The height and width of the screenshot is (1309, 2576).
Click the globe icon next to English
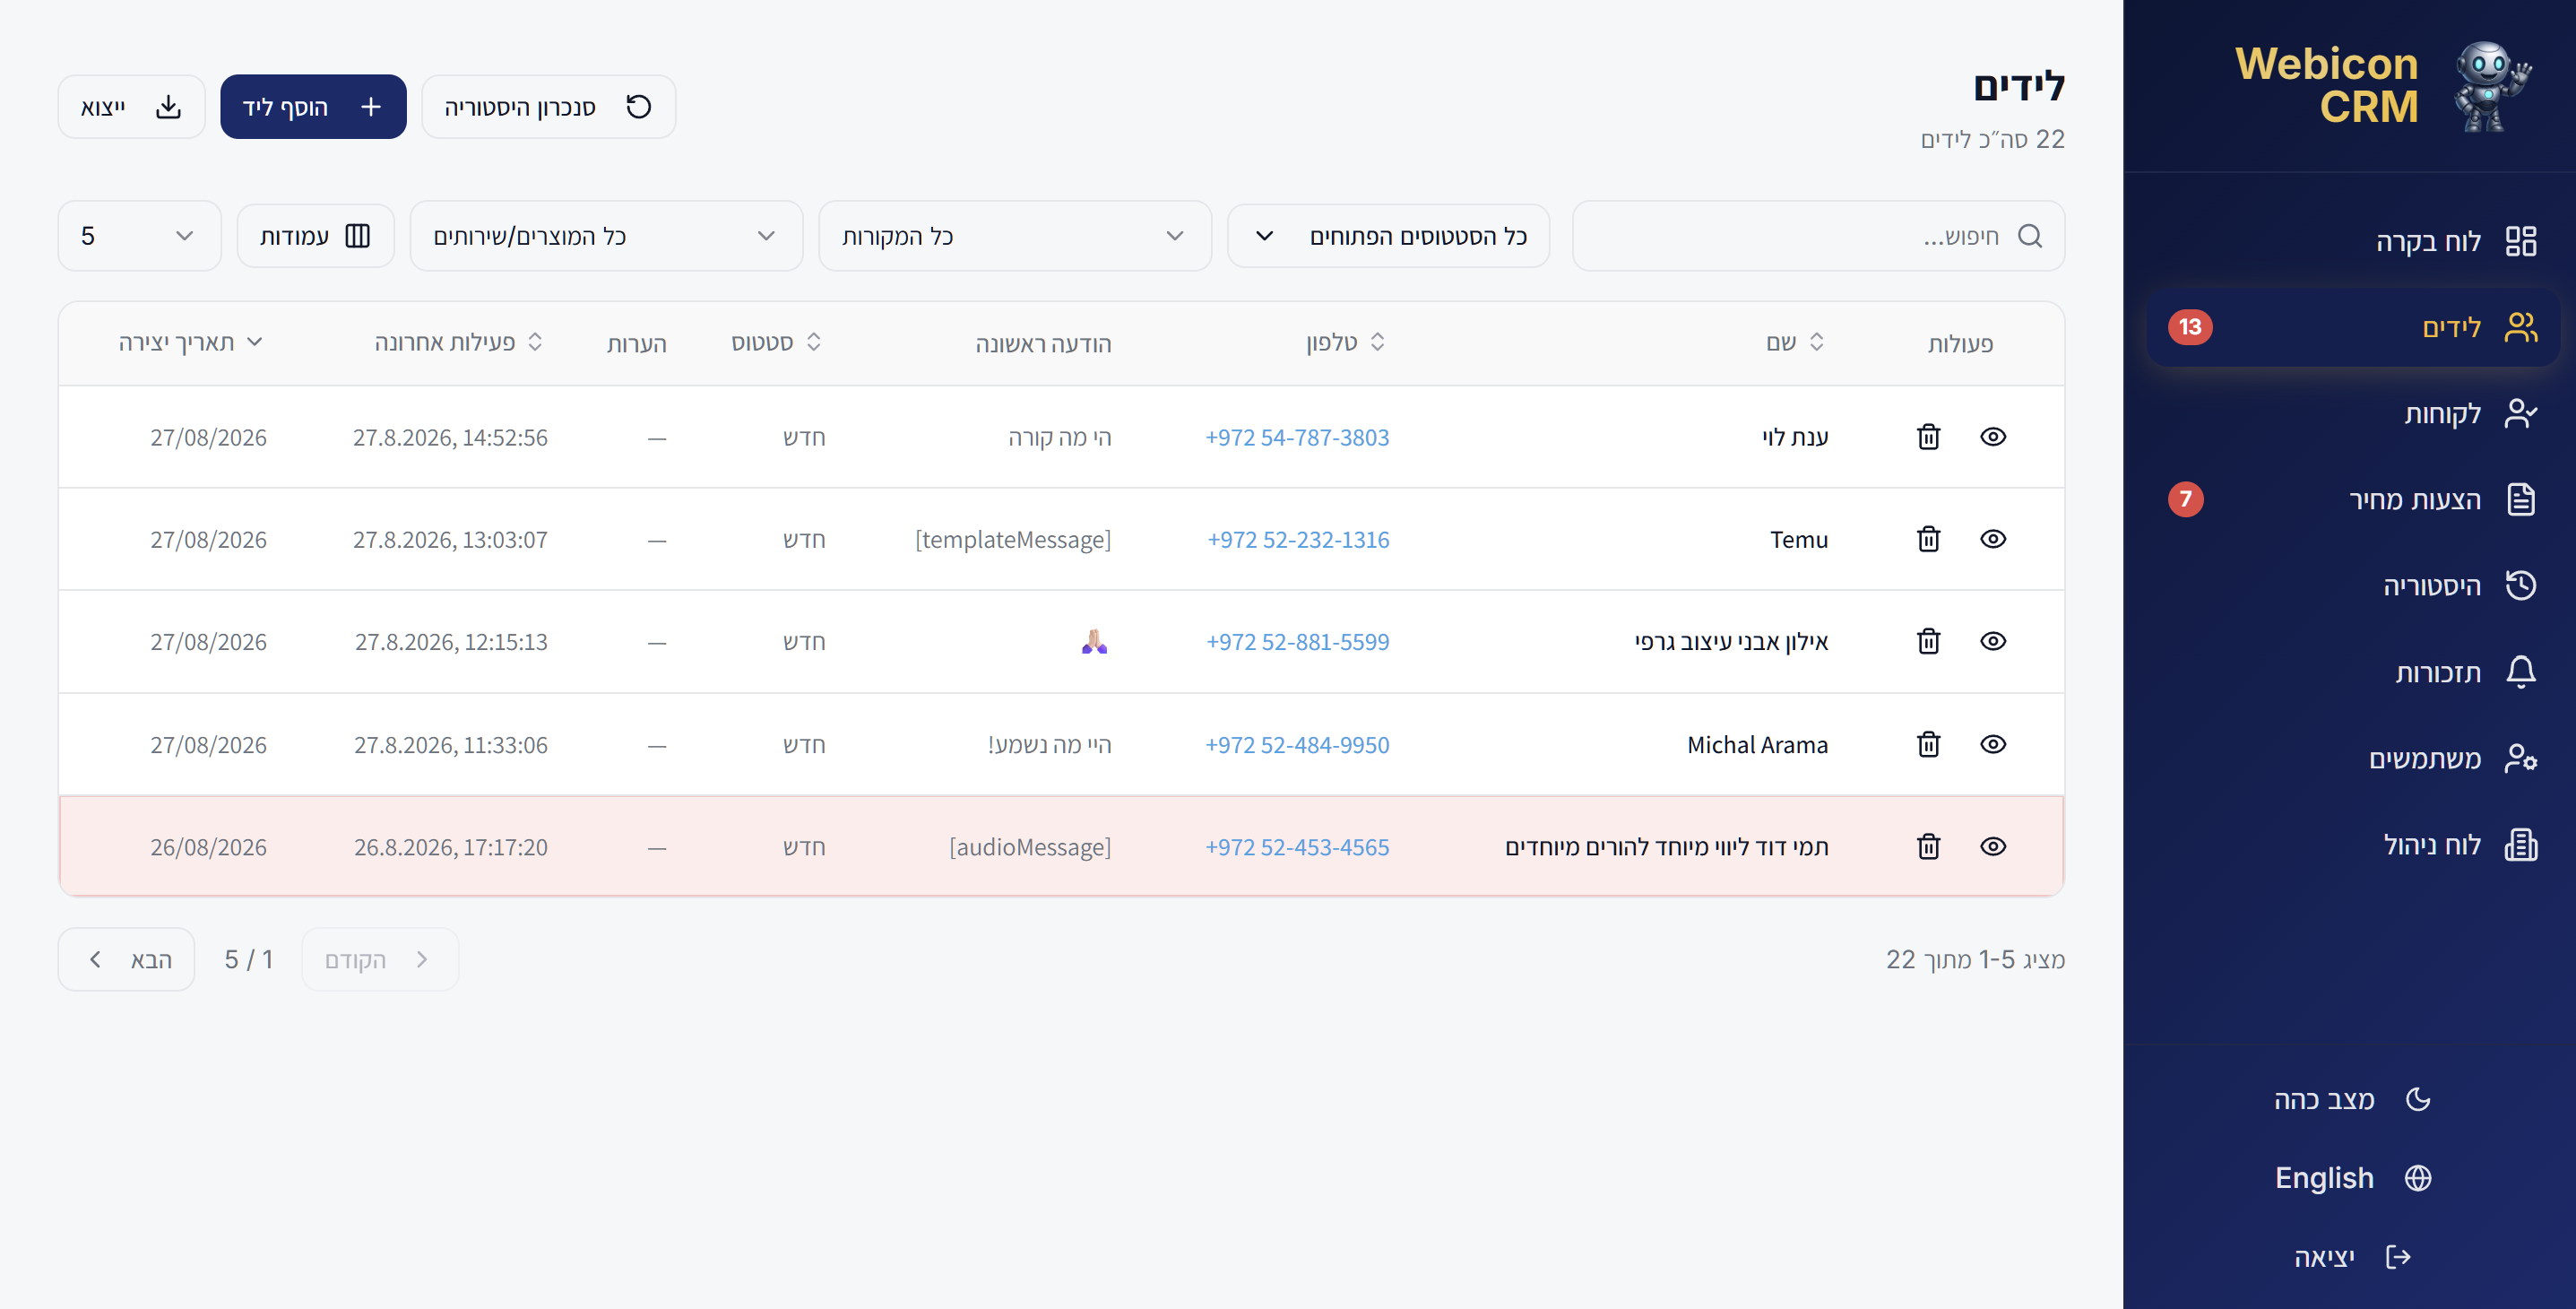pyautogui.click(x=2418, y=1178)
